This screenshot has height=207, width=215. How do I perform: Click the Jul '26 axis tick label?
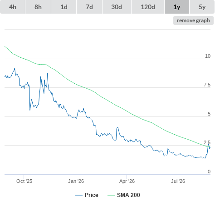(x=178, y=181)
